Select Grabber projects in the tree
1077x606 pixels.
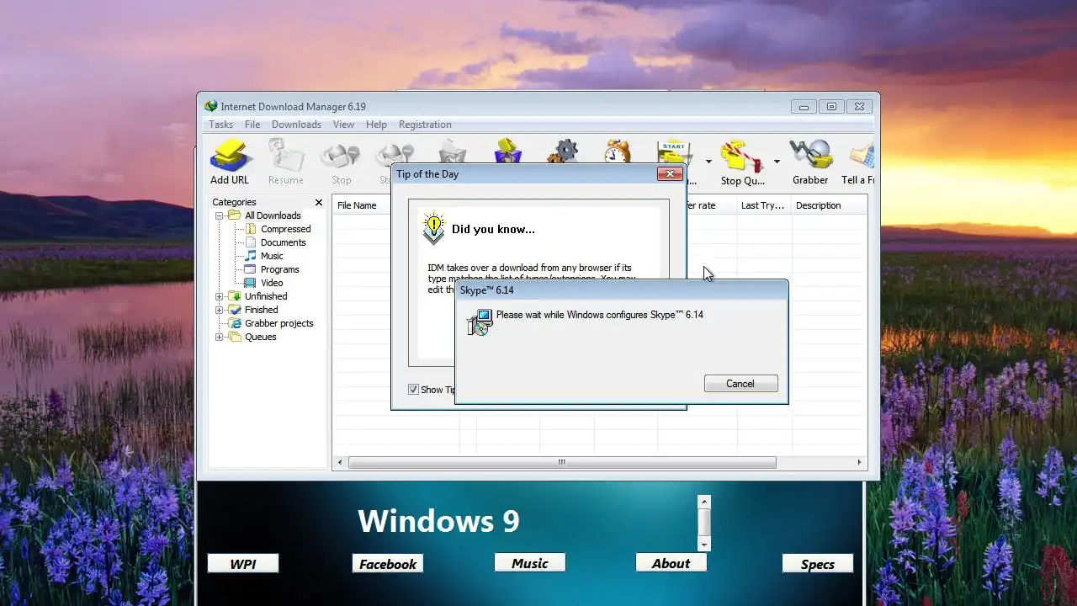[279, 323]
